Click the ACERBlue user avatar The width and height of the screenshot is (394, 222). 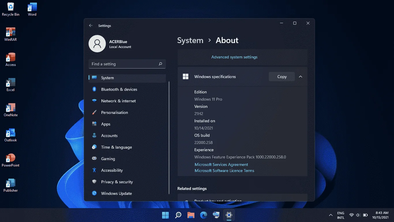[x=97, y=44]
